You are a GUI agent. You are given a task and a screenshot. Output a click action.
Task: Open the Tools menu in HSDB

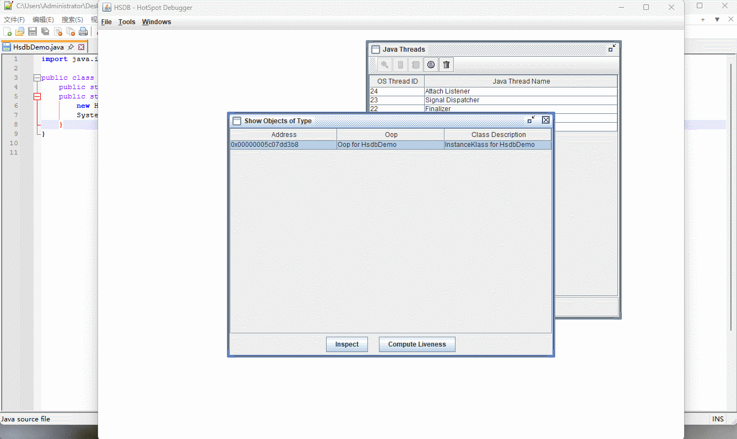[x=127, y=22]
